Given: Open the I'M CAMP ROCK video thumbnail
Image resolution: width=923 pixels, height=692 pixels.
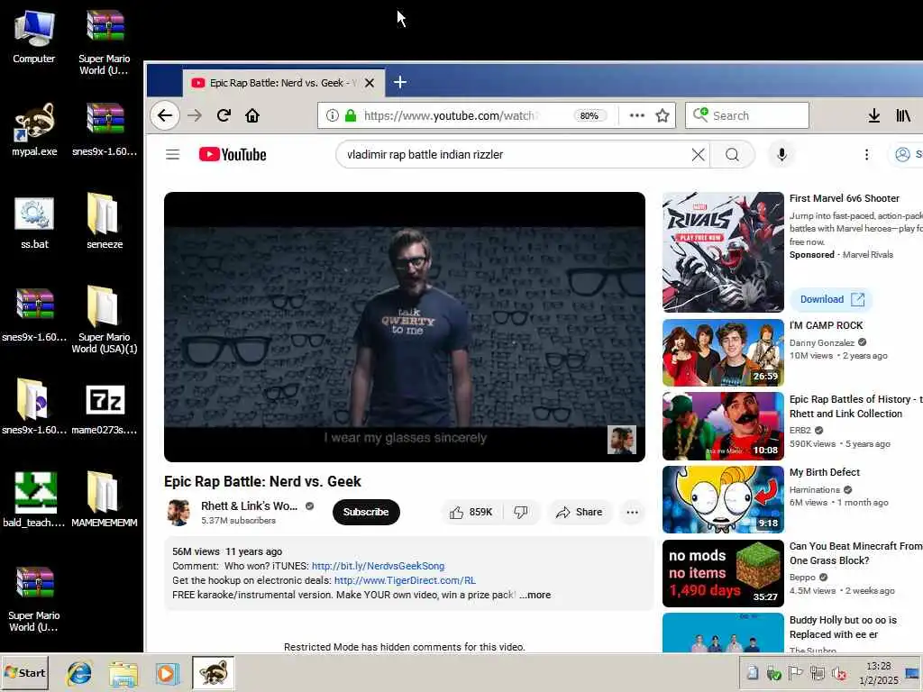Looking at the screenshot, I should point(723,352).
